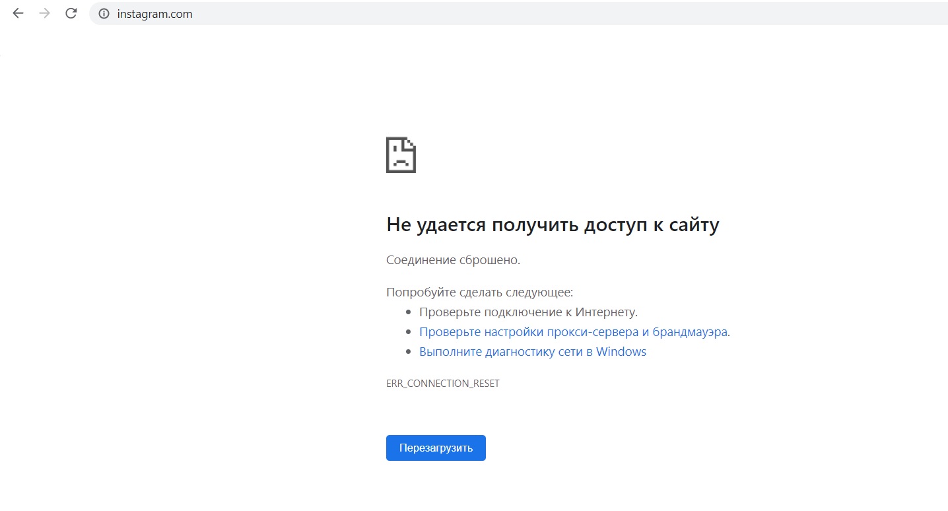Click the blue Перезагрузить button
Screen dimensions: 948x511
pyautogui.click(x=436, y=448)
